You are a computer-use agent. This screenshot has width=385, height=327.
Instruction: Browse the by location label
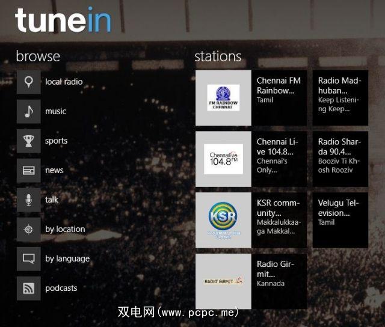[x=65, y=229]
